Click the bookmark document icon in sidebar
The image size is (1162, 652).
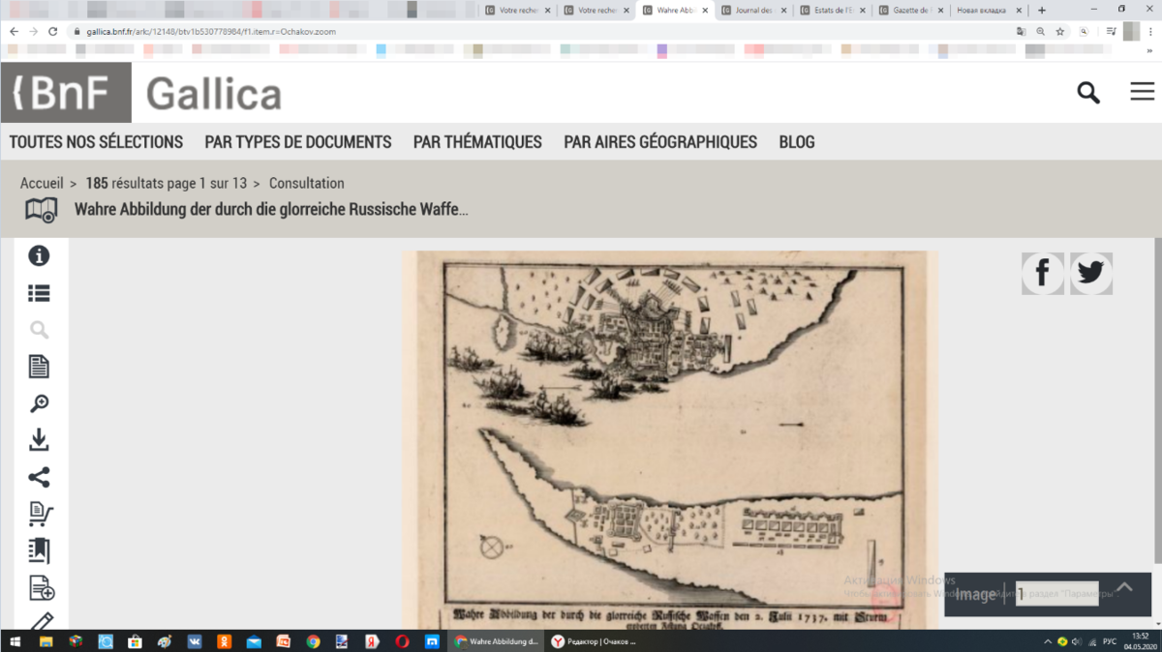(39, 550)
